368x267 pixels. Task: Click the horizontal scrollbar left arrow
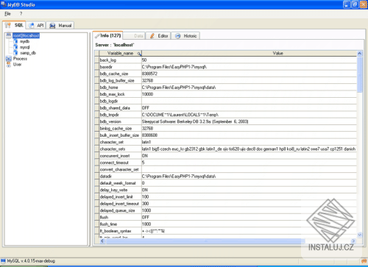pyautogui.click(x=102, y=241)
